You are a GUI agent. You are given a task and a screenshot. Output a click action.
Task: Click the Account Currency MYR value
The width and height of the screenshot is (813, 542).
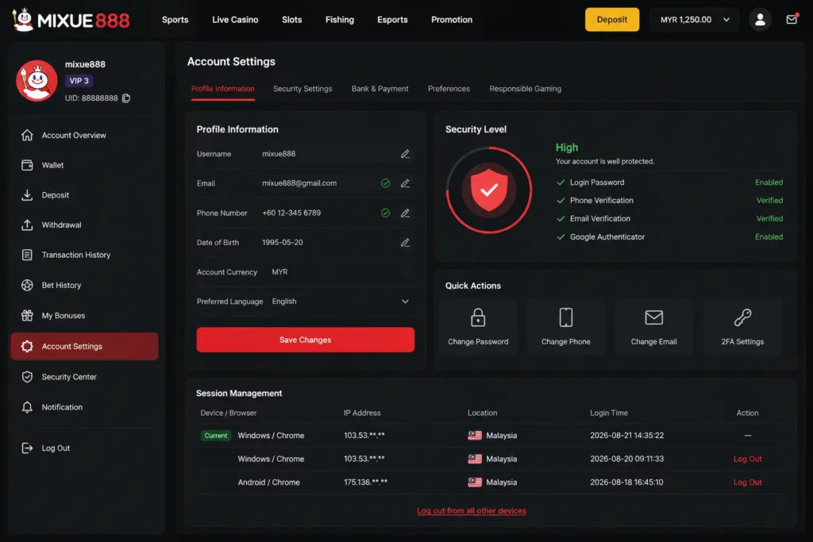[x=280, y=272]
